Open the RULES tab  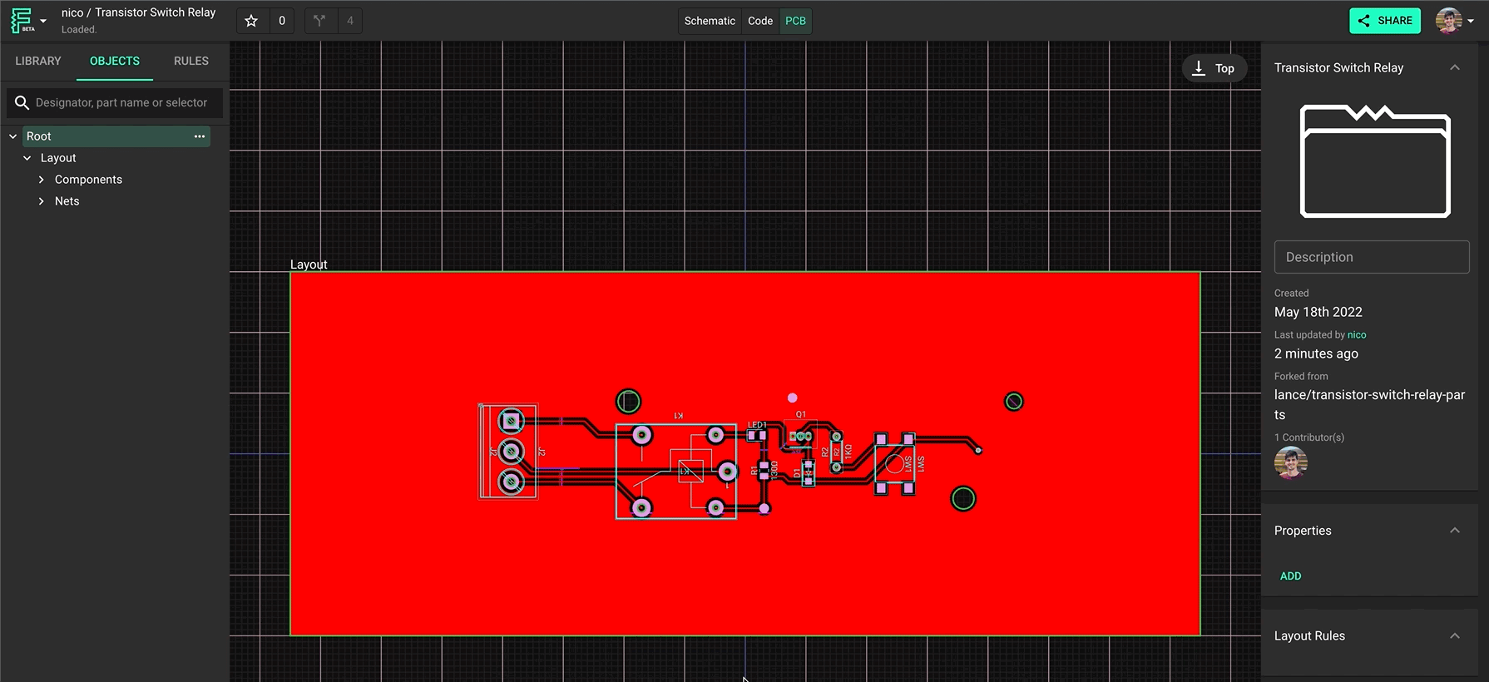[191, 61]
